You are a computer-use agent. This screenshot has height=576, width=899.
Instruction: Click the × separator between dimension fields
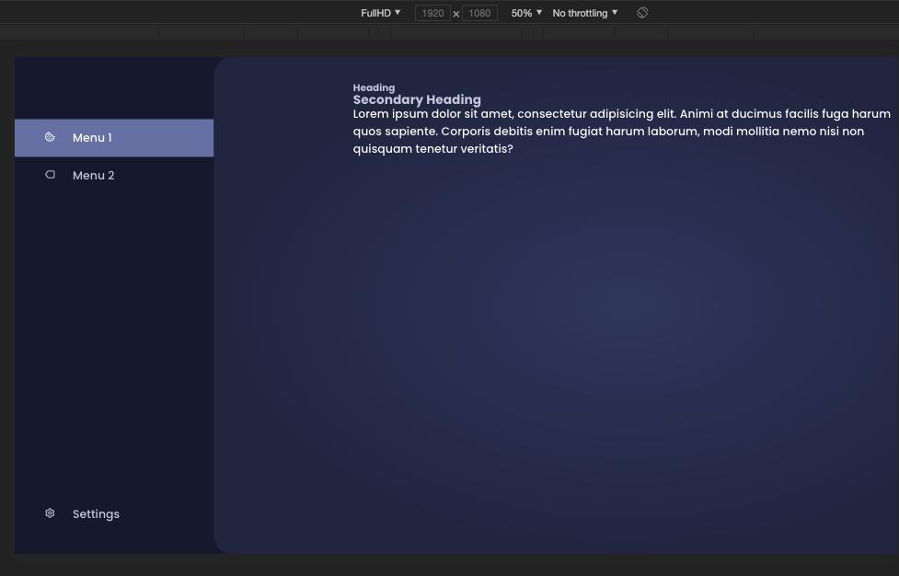click(456, 14)
